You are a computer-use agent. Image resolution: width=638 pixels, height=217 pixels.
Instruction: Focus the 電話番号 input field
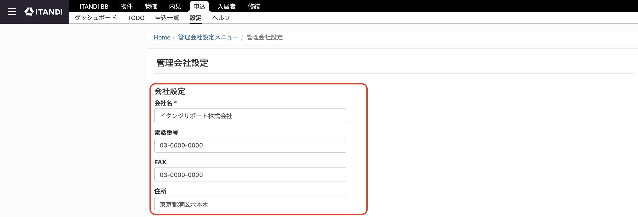click(x=250, y=145)
